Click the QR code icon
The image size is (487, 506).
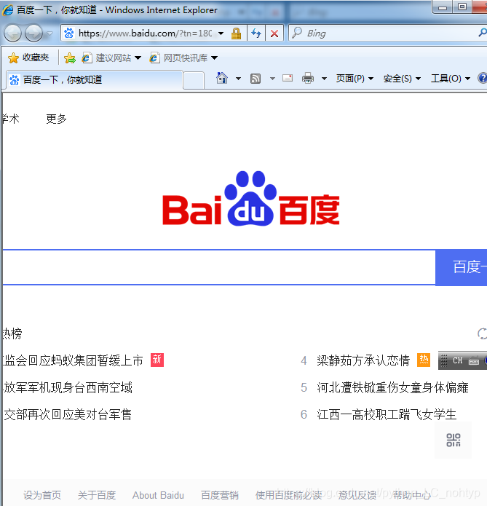point(453,440)
